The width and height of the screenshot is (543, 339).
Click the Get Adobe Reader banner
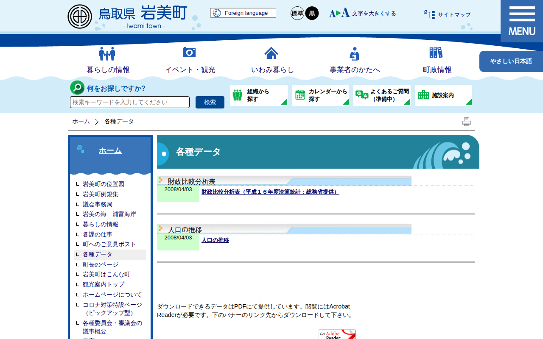click(337, 334)
